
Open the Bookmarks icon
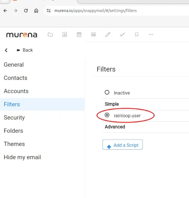coord(137,35)
